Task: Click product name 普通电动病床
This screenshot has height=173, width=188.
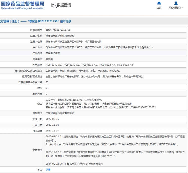Action: pos(53,53)
